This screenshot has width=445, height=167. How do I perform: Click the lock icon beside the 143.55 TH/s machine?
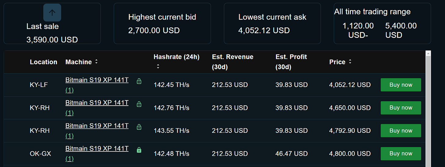[x=139, y=127]
